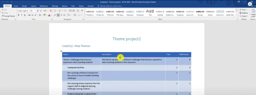Click the Replace button
The height and width of the screenshot is (95, 256).
click(x=244, y=13)
